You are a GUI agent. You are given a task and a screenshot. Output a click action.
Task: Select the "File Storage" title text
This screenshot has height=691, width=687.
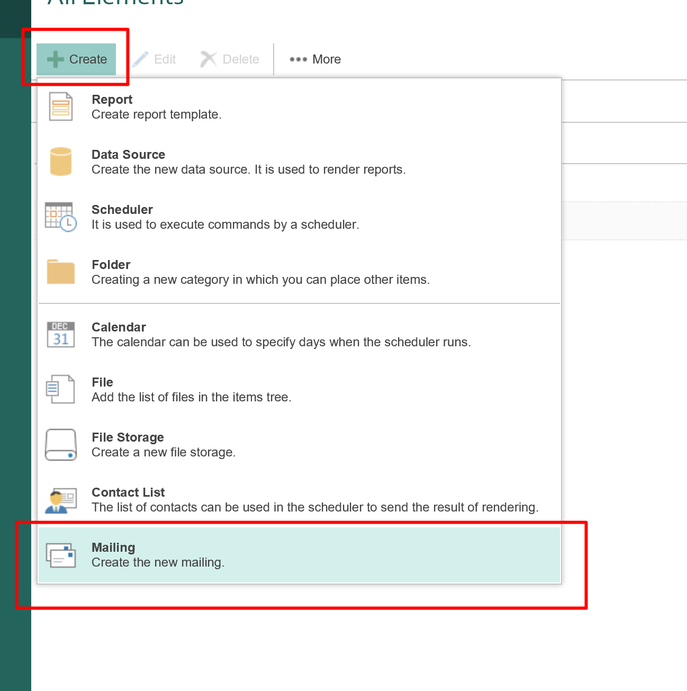pyautogui.click(x=128, y=437)
